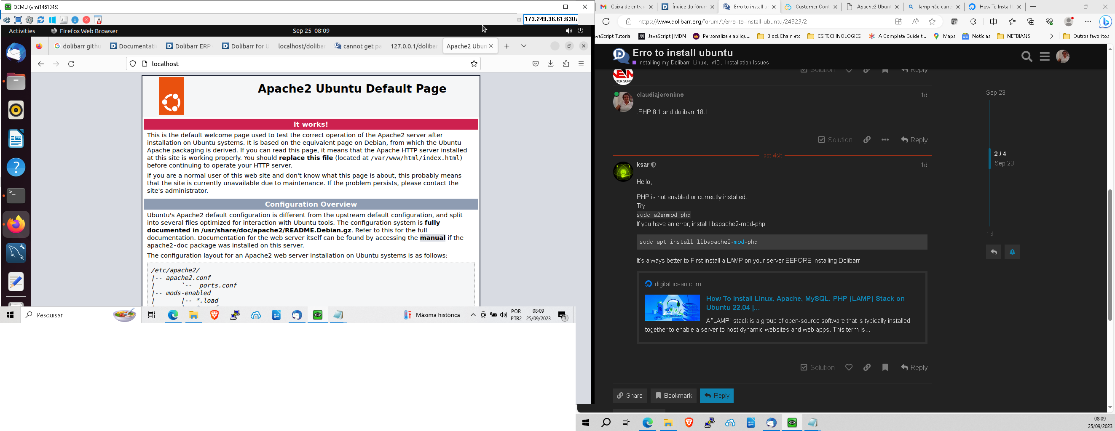The width and height of the screenshot is (1115, 431).
Task: Click the remote Windows Pesquisar search box
Action: (81, 315)
